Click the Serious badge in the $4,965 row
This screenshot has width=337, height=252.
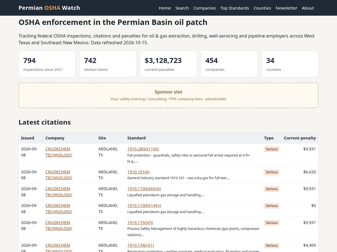[x=272, y=246]
